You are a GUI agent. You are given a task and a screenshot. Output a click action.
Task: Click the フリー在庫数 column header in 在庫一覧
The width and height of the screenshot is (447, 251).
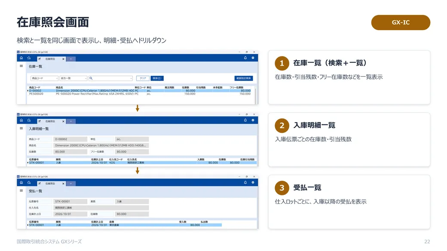click(237, 88)
